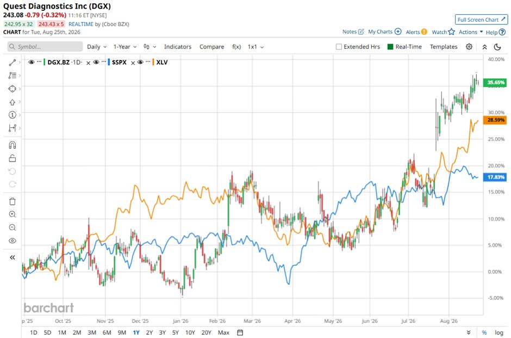Open the 1-Year period dropdown
The image size is (511, 338).
click(x=125, y=47)
